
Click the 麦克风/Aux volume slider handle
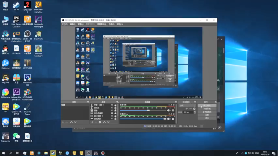click(x=165, y=119)
